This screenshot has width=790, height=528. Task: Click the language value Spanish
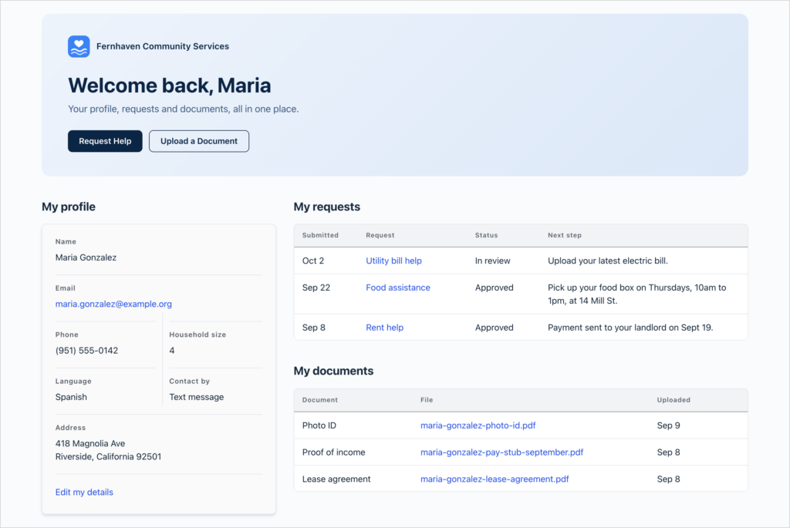click(71, 397)
